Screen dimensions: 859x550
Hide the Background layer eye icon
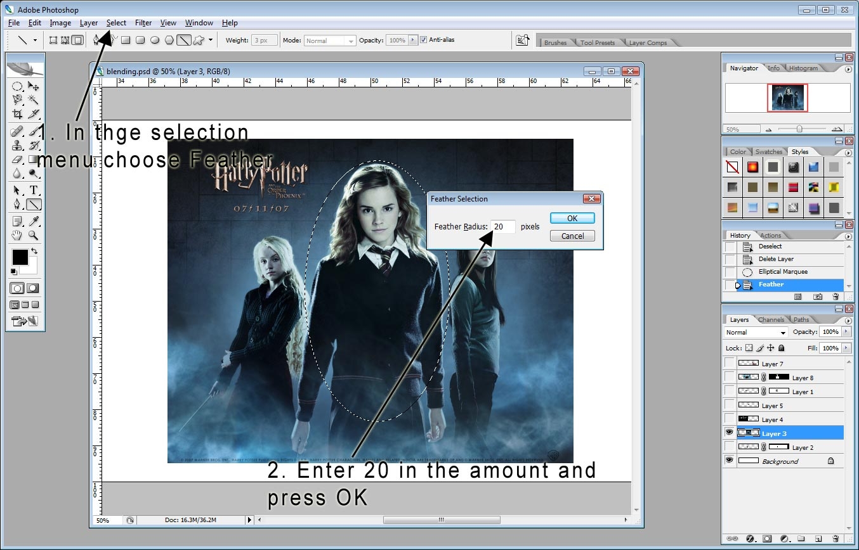coord(730,461)
